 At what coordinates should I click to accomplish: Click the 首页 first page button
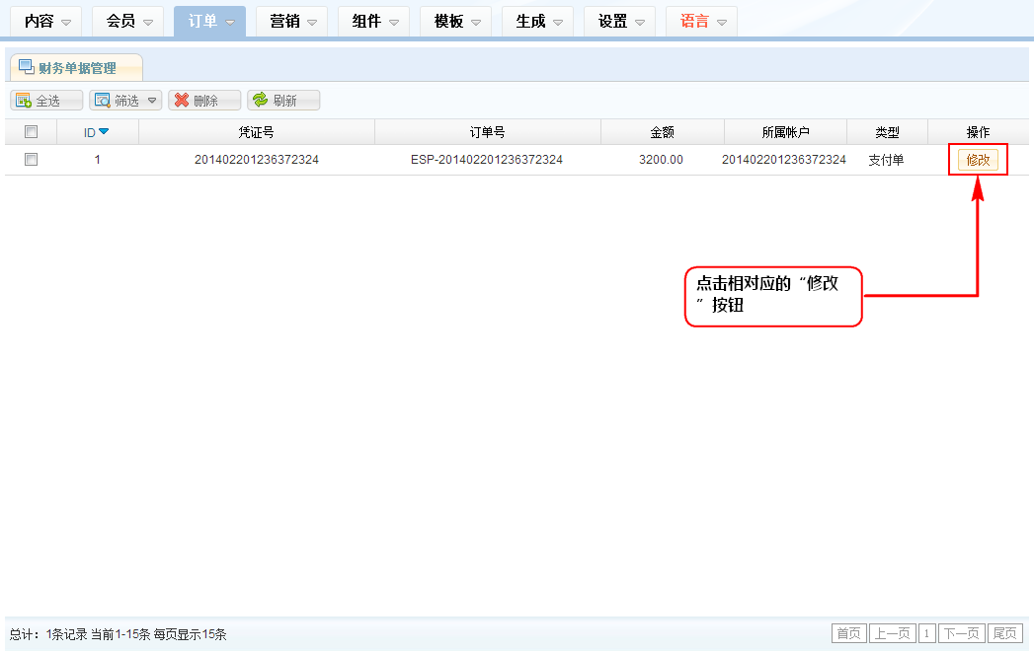pyautogui.click(x=848, y=633)
